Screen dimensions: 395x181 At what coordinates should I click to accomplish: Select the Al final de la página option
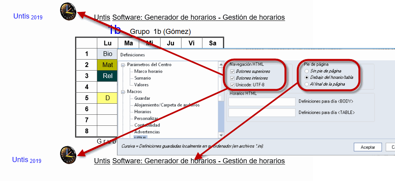(306, 84)
